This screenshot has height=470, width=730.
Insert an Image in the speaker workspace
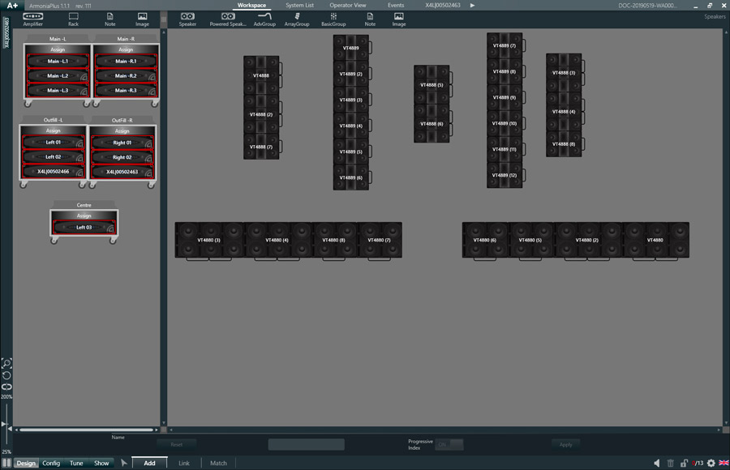[399, 19]
